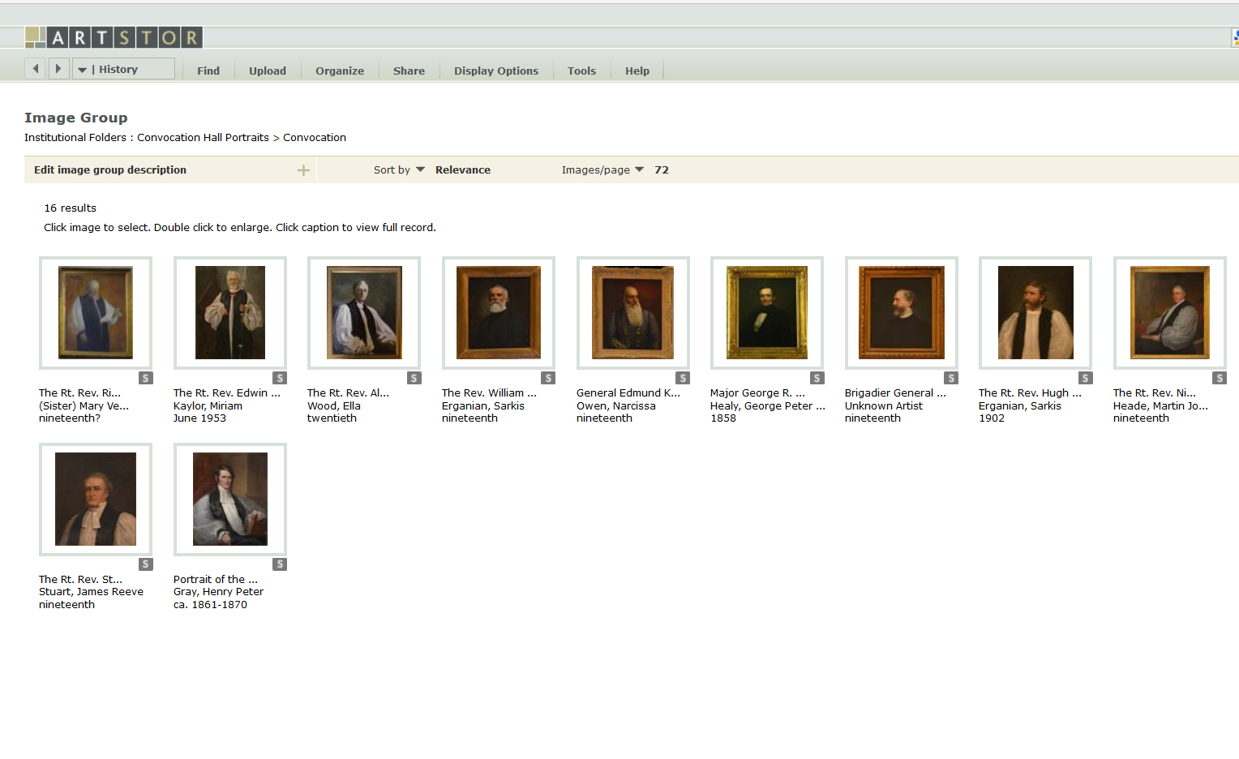Click creator text Owen, Narcissa
The width and height of the screenshot is (1239, 759).
[616, 405]
